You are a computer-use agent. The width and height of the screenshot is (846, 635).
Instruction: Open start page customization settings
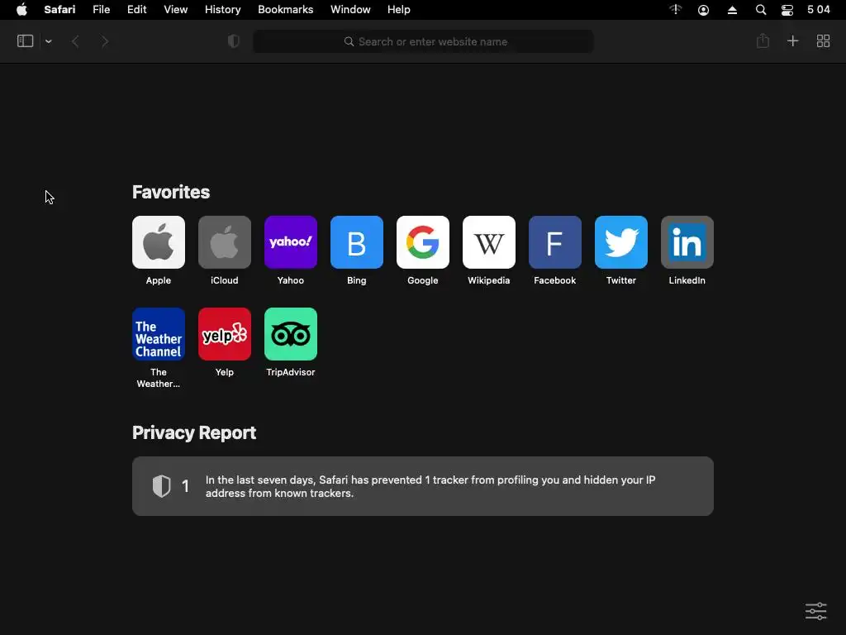click(815, 611)
